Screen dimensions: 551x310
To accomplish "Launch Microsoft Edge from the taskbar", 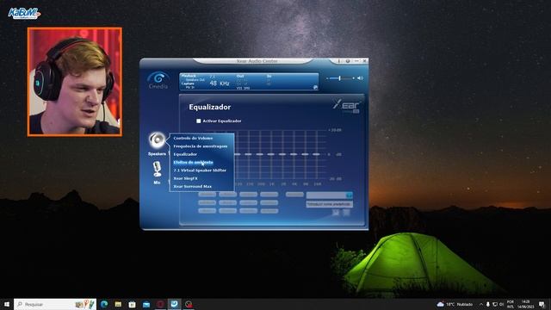I will pyautogui.click(x=104, y=304).
